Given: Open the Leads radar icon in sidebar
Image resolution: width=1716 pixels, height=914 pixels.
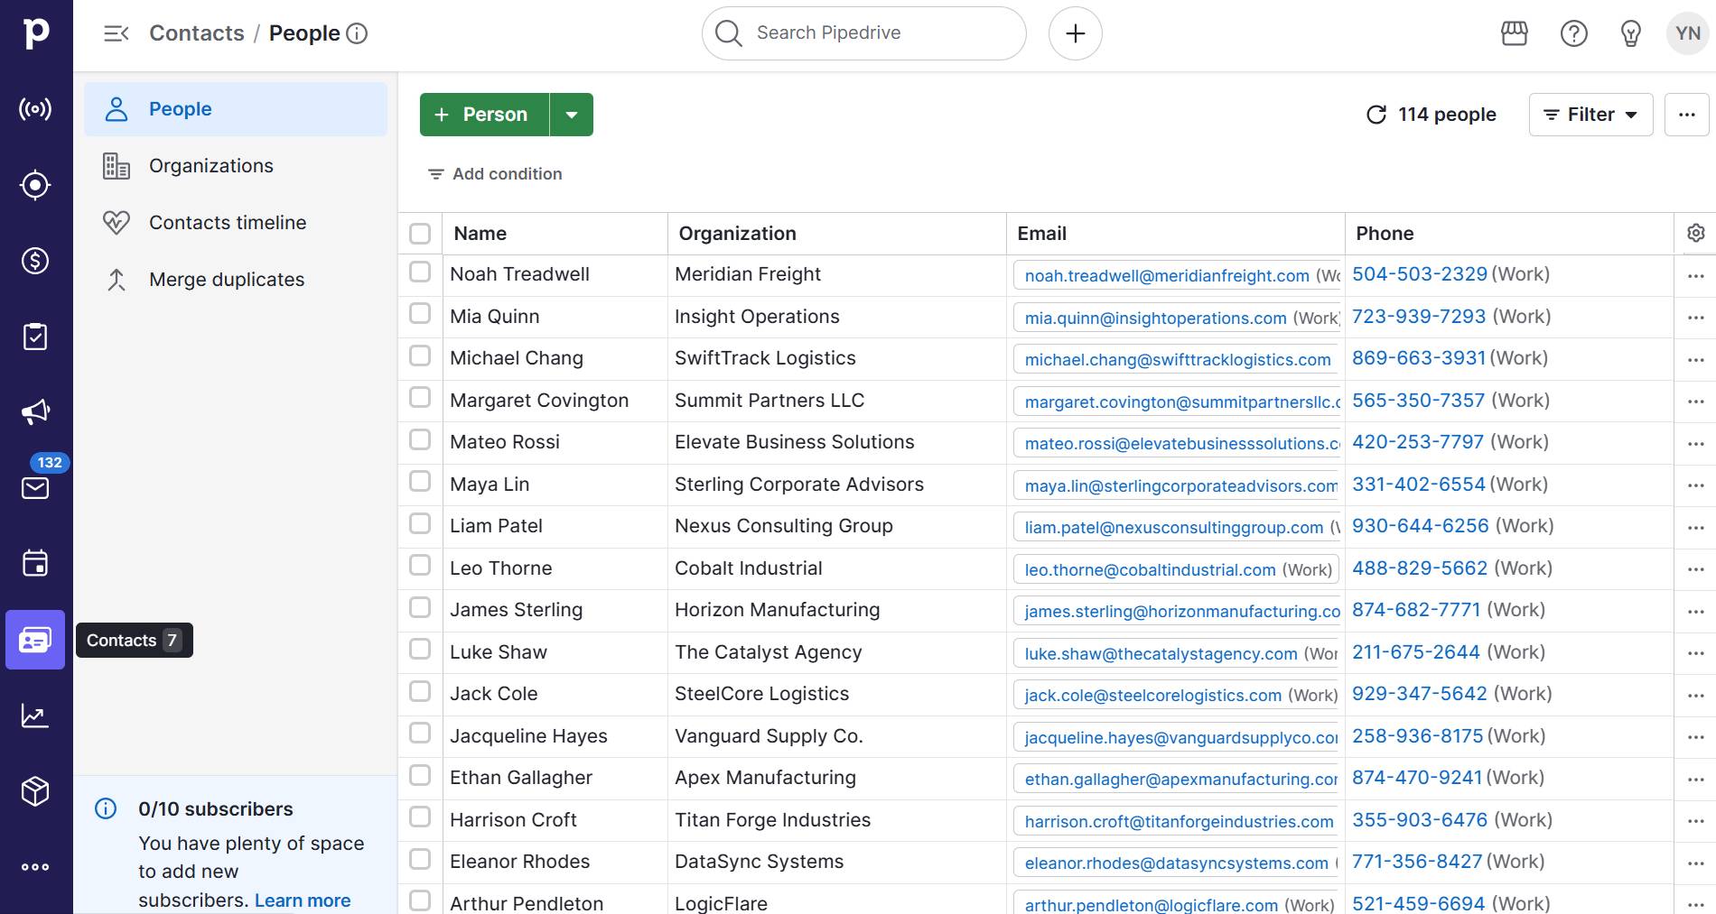Looking at the screenshot, I should [x=35, y=109].
